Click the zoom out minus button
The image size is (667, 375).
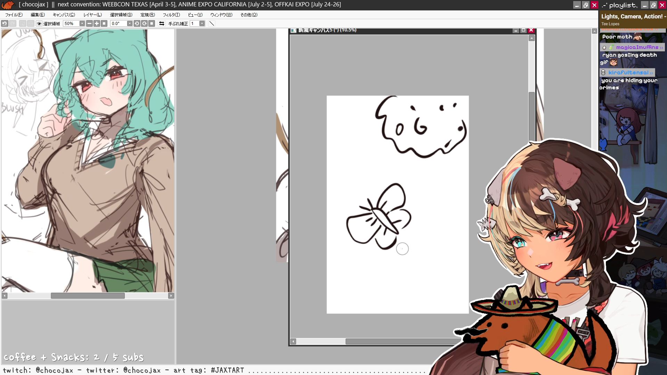[x=89, y=24]
